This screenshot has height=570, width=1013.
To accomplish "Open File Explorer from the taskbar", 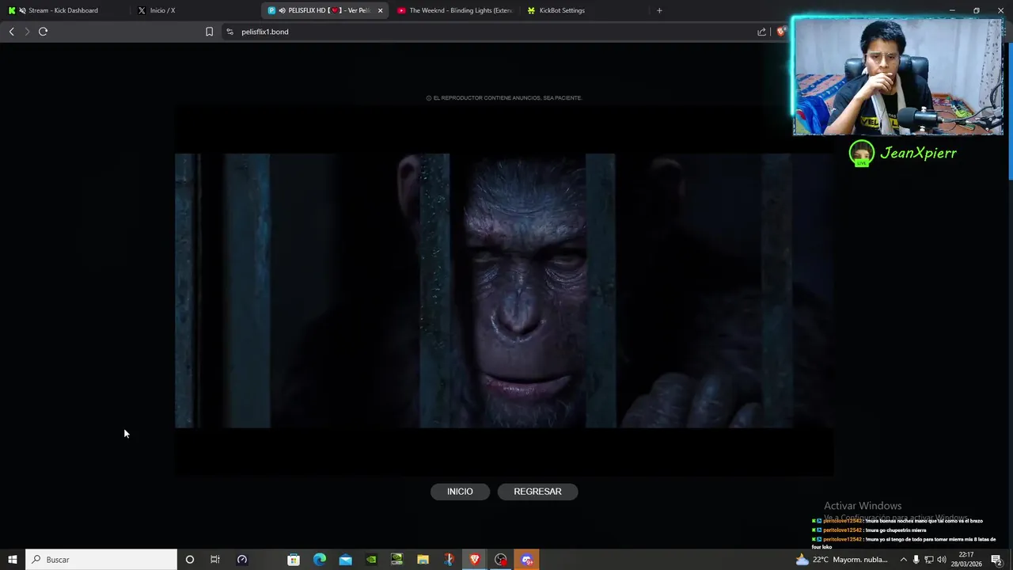I will (423, 560).
